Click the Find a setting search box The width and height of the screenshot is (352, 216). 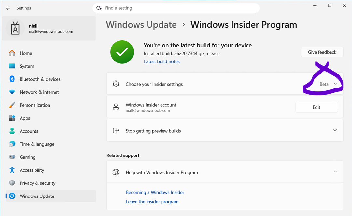pos(176,8)
